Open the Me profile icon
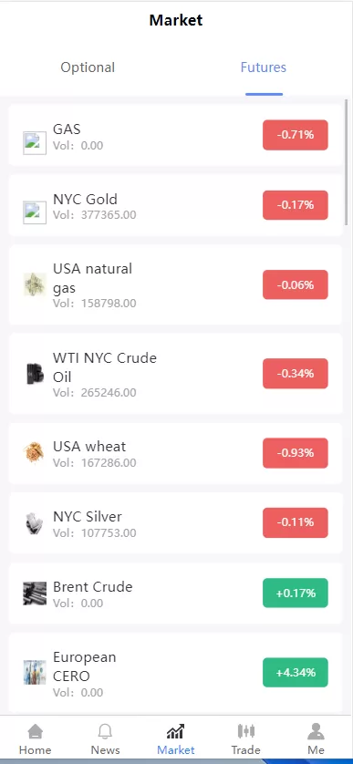This screenshot has height=764, width=353. point(316,731)
